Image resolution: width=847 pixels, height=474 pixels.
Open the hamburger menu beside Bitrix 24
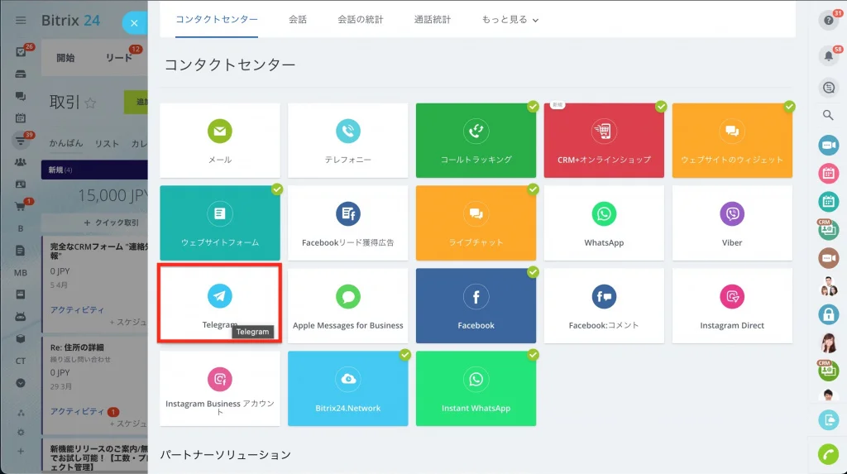[21, 21]
